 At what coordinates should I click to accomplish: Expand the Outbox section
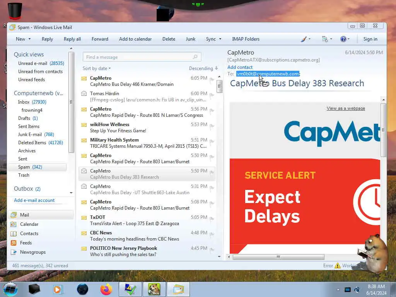coord(27,189)
